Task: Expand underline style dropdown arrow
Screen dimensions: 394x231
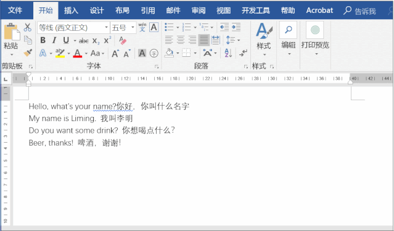Action: pyautogui.click(x=75, y=41)
